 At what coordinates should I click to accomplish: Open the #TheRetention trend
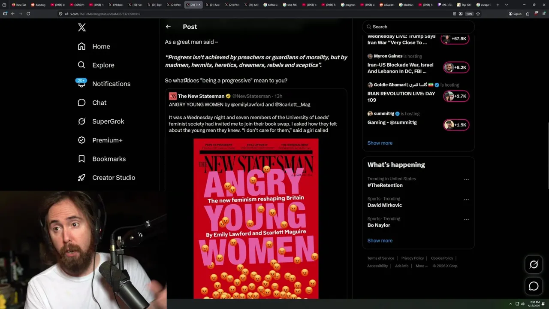[385, 185]
